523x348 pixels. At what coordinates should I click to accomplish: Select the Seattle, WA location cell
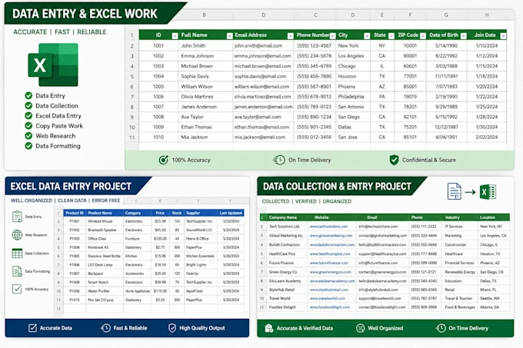tap(494, 298)
